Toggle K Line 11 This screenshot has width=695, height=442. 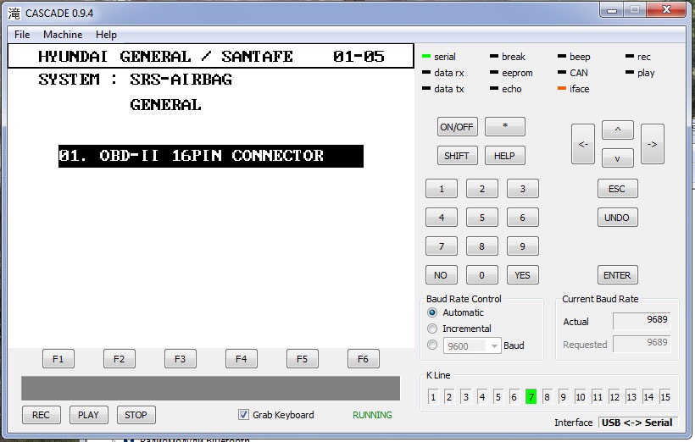[598, 397]
